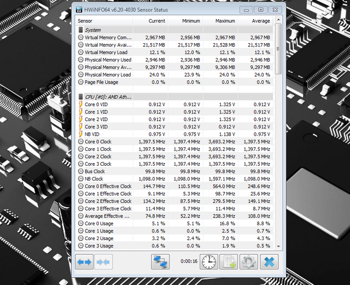Click the circle icon beside Page File Usage

80,82
